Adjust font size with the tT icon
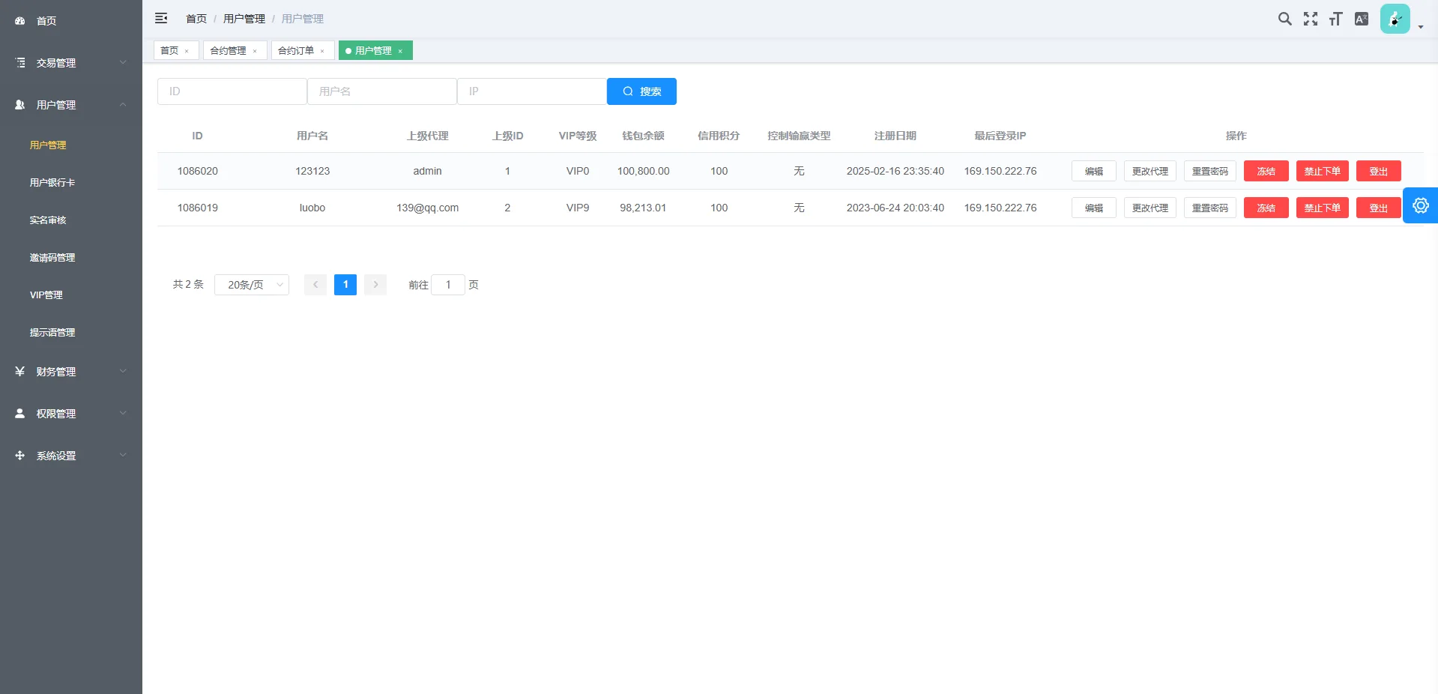 coord(1335,19)
